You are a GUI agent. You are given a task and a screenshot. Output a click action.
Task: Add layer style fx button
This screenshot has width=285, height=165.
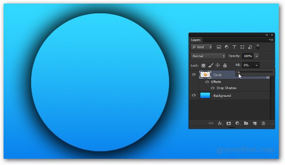[220, 124]
